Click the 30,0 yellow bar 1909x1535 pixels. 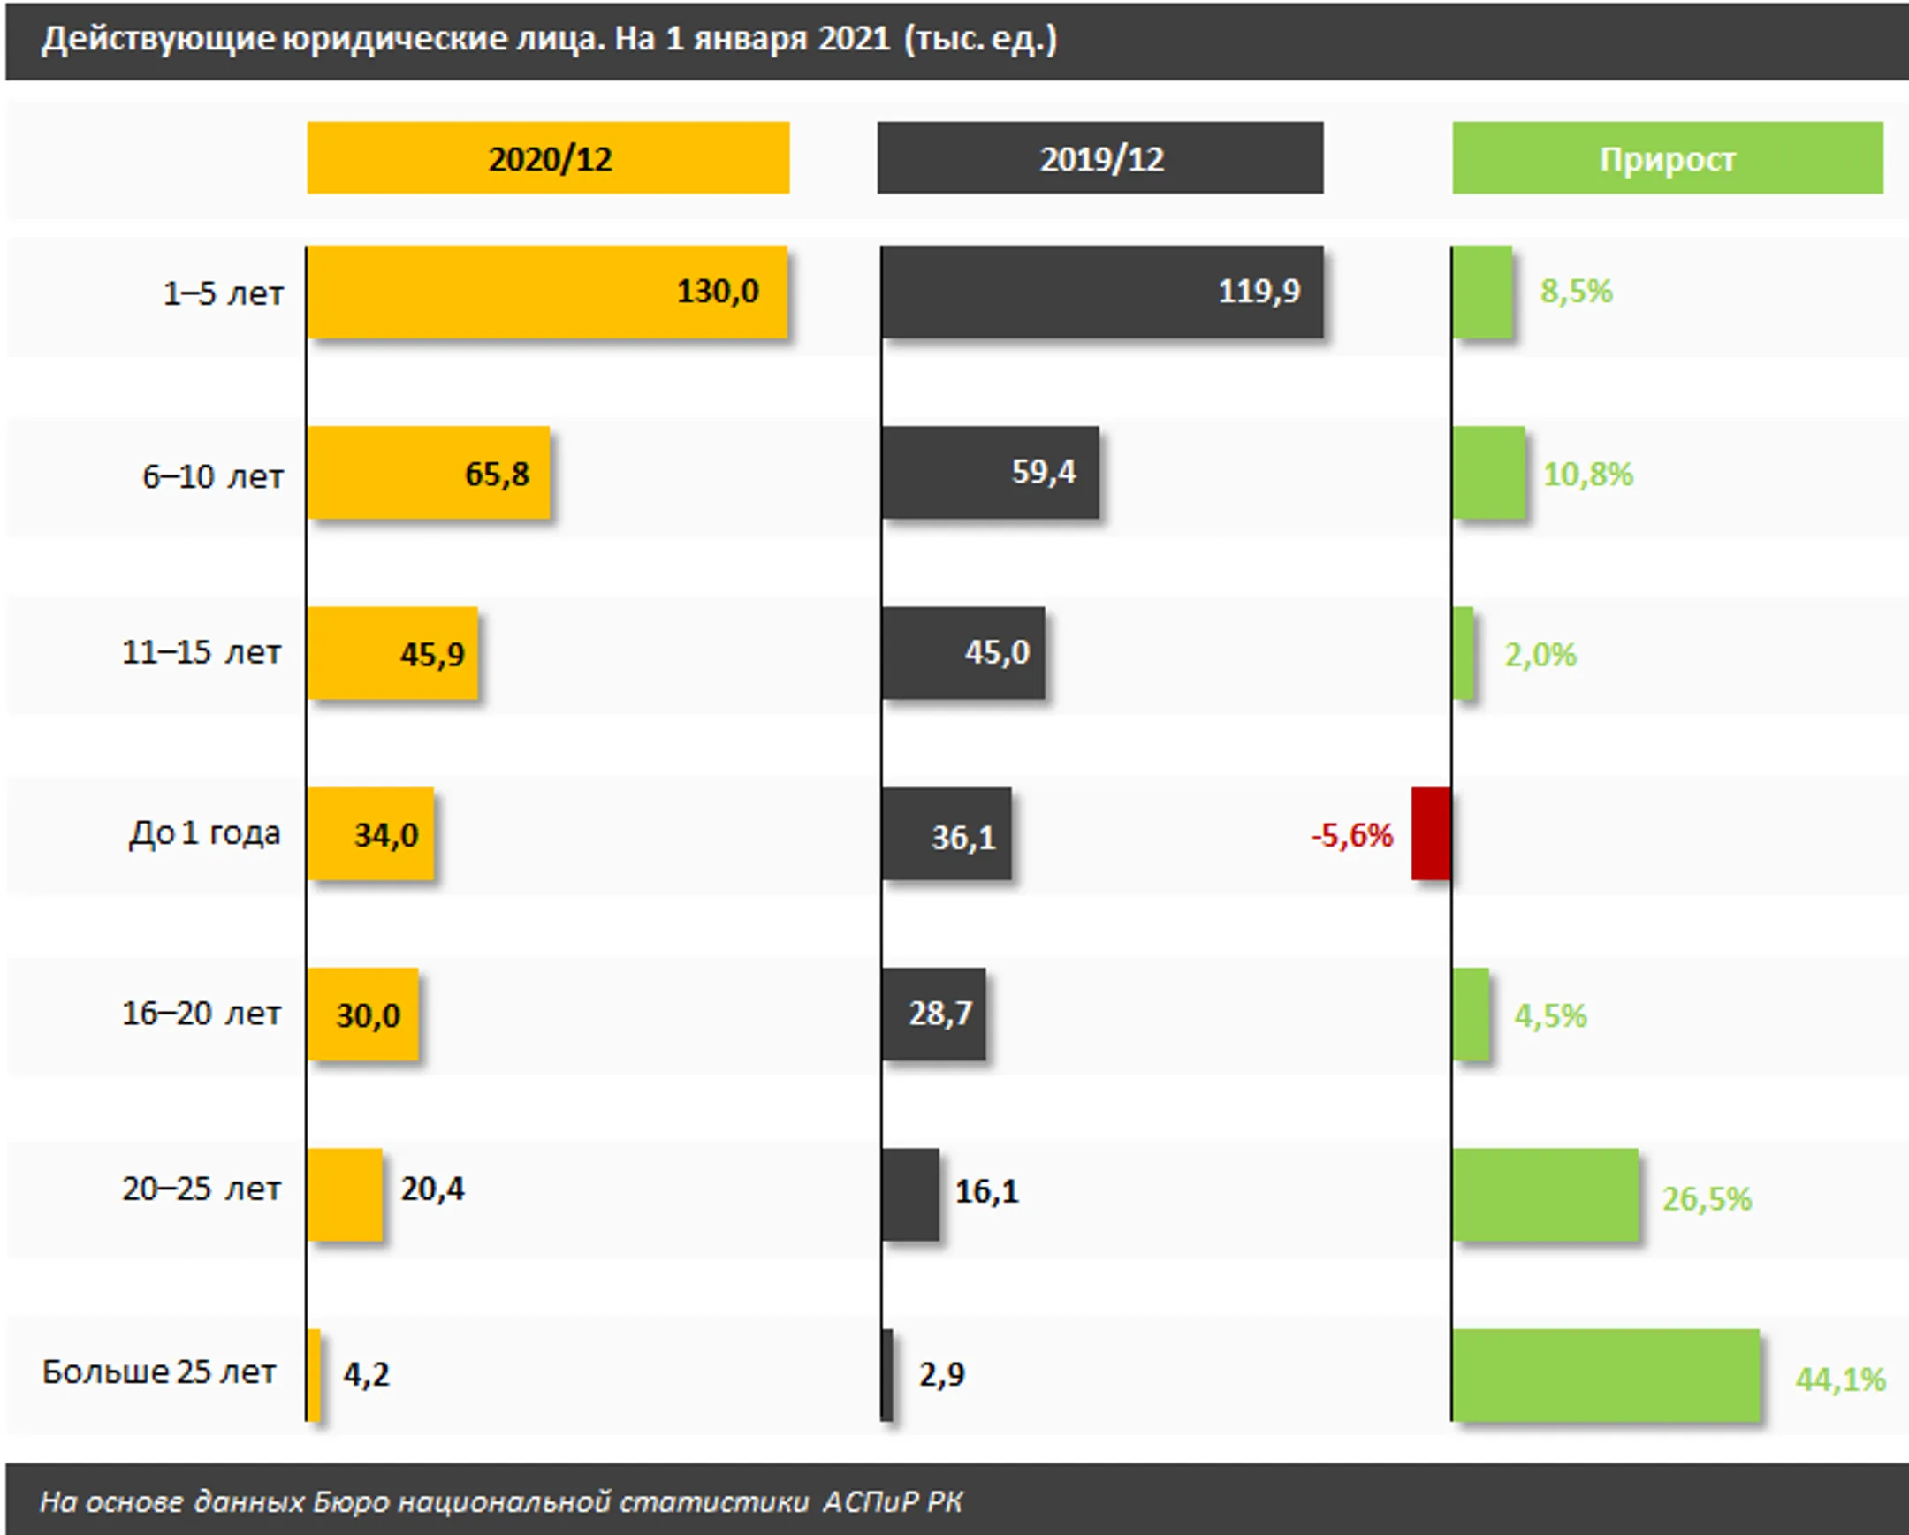tap(363, 1014)
